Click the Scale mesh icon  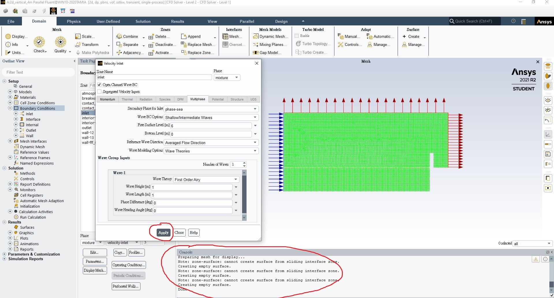(x=78, y=36)
